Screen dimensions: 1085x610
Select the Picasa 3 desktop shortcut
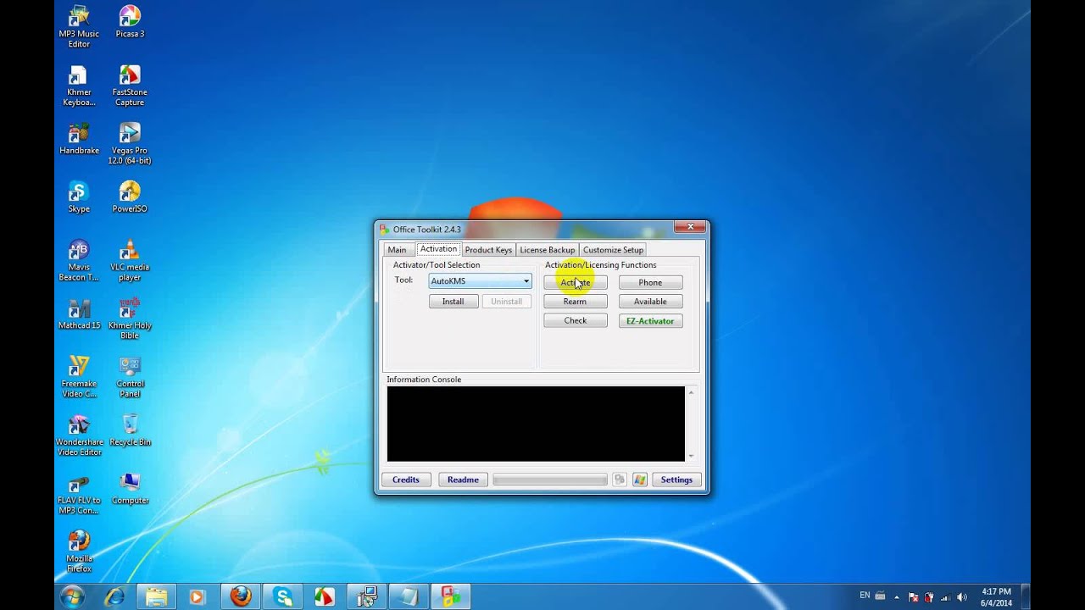130,22
